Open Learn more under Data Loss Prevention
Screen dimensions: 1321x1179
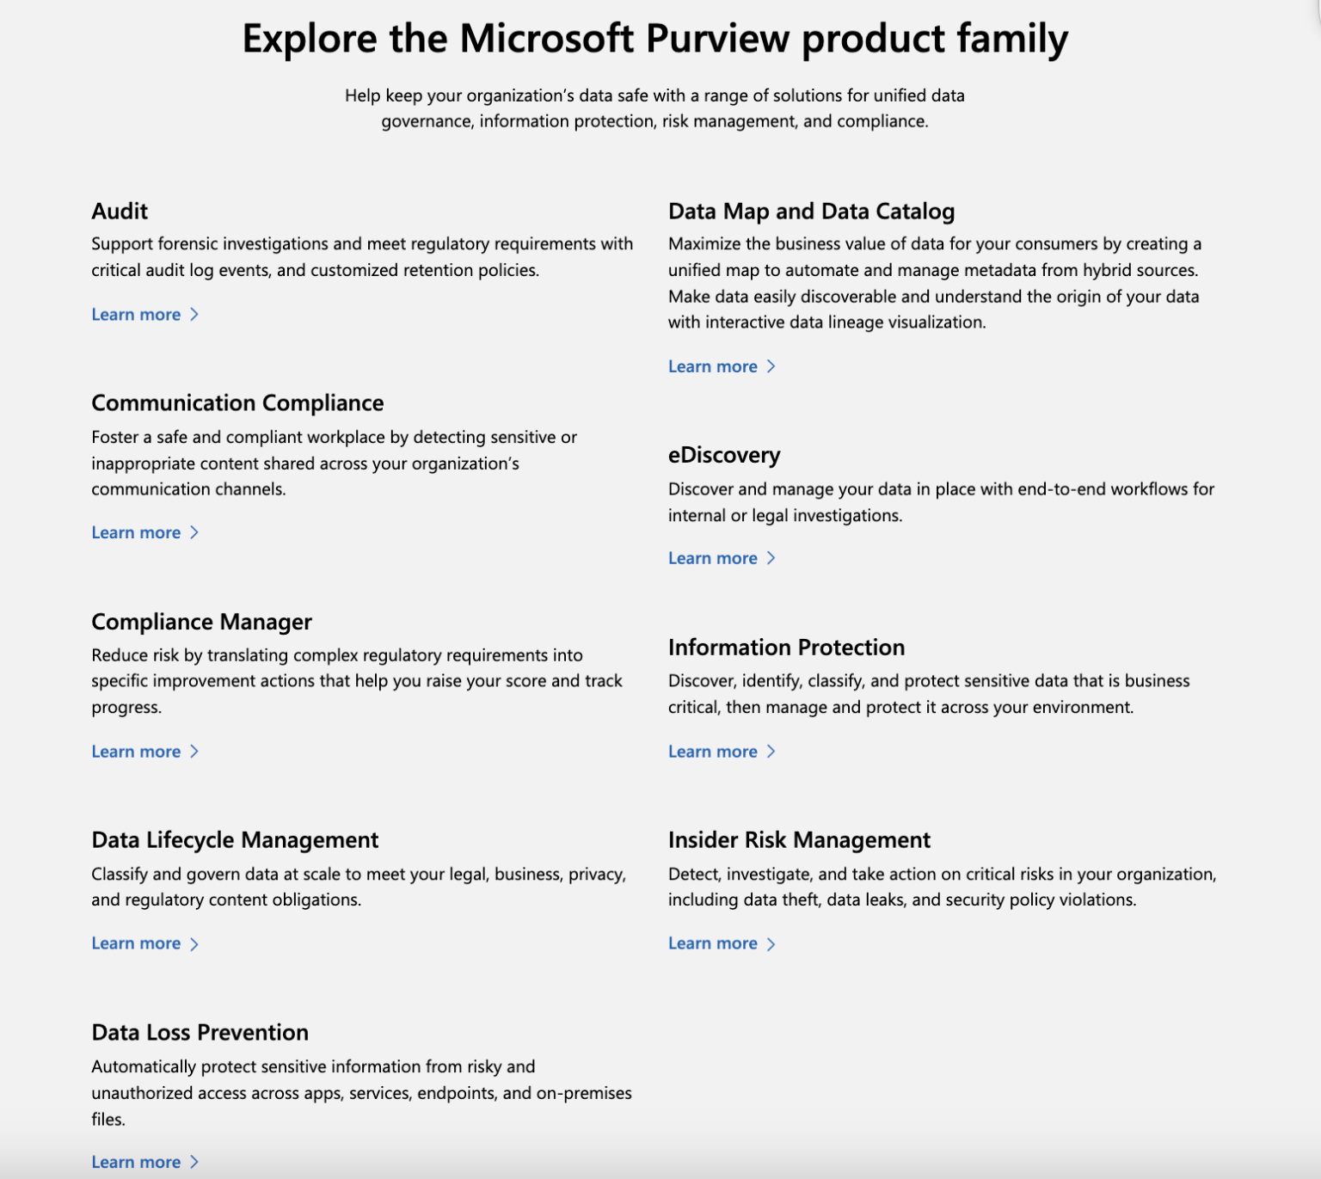pos(137,1162)
